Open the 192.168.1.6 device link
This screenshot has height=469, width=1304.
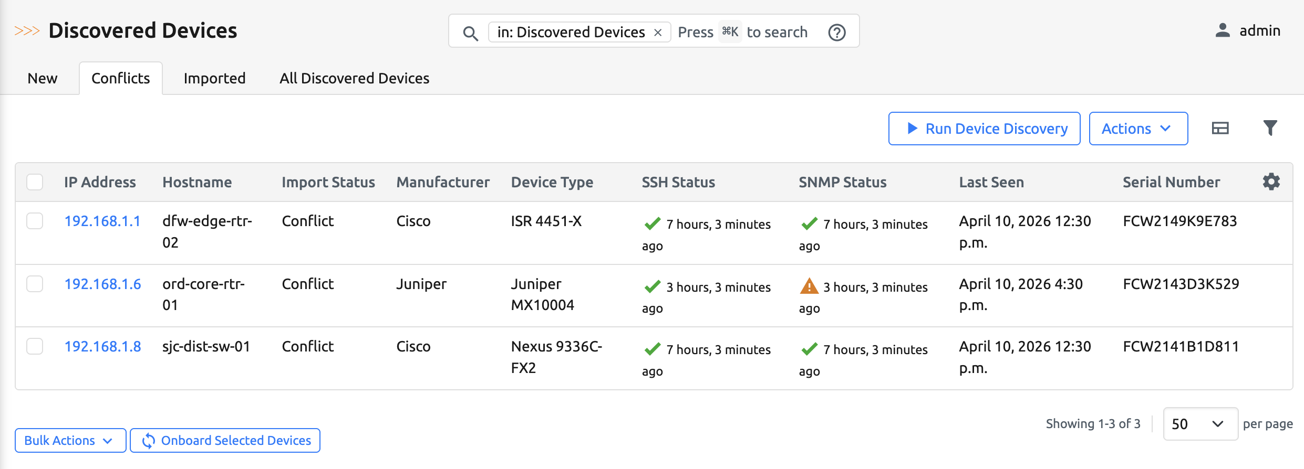tap(102, 284)
